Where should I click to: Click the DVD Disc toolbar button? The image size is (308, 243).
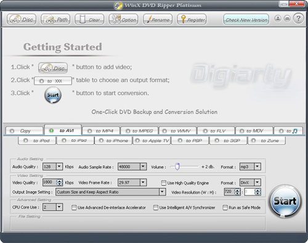coord(22,20)
